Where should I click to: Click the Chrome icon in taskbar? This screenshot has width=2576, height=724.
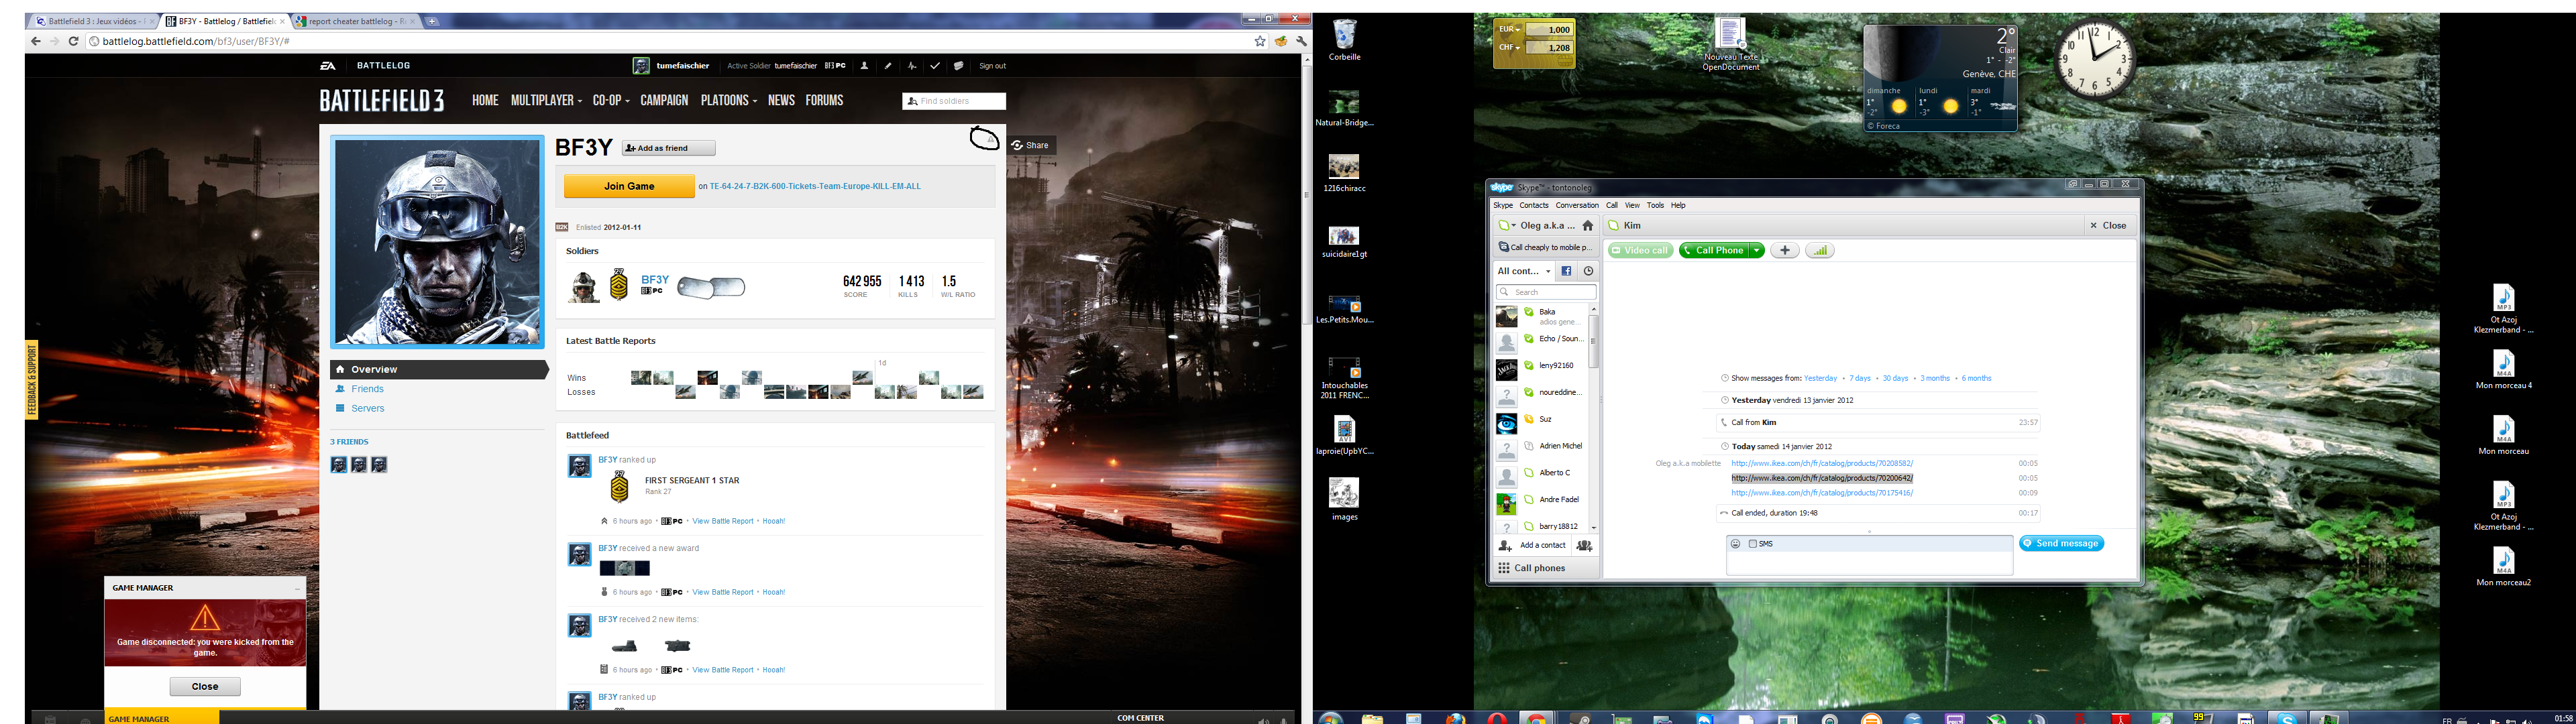pos(1535,718)
